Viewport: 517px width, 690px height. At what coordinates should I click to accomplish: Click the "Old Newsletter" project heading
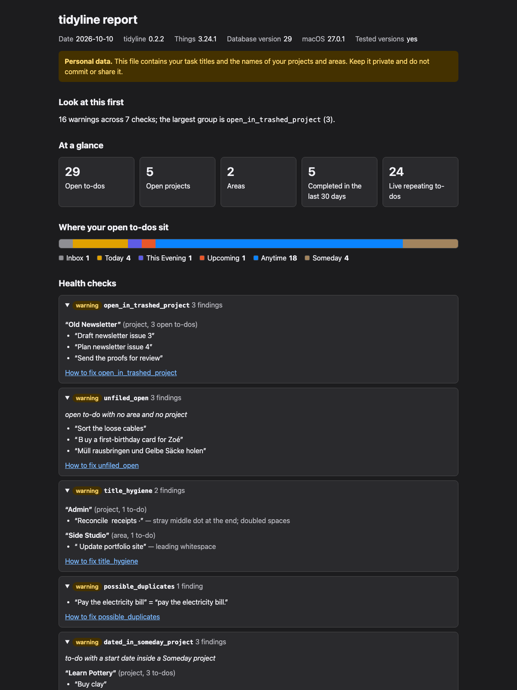(93, 324)
